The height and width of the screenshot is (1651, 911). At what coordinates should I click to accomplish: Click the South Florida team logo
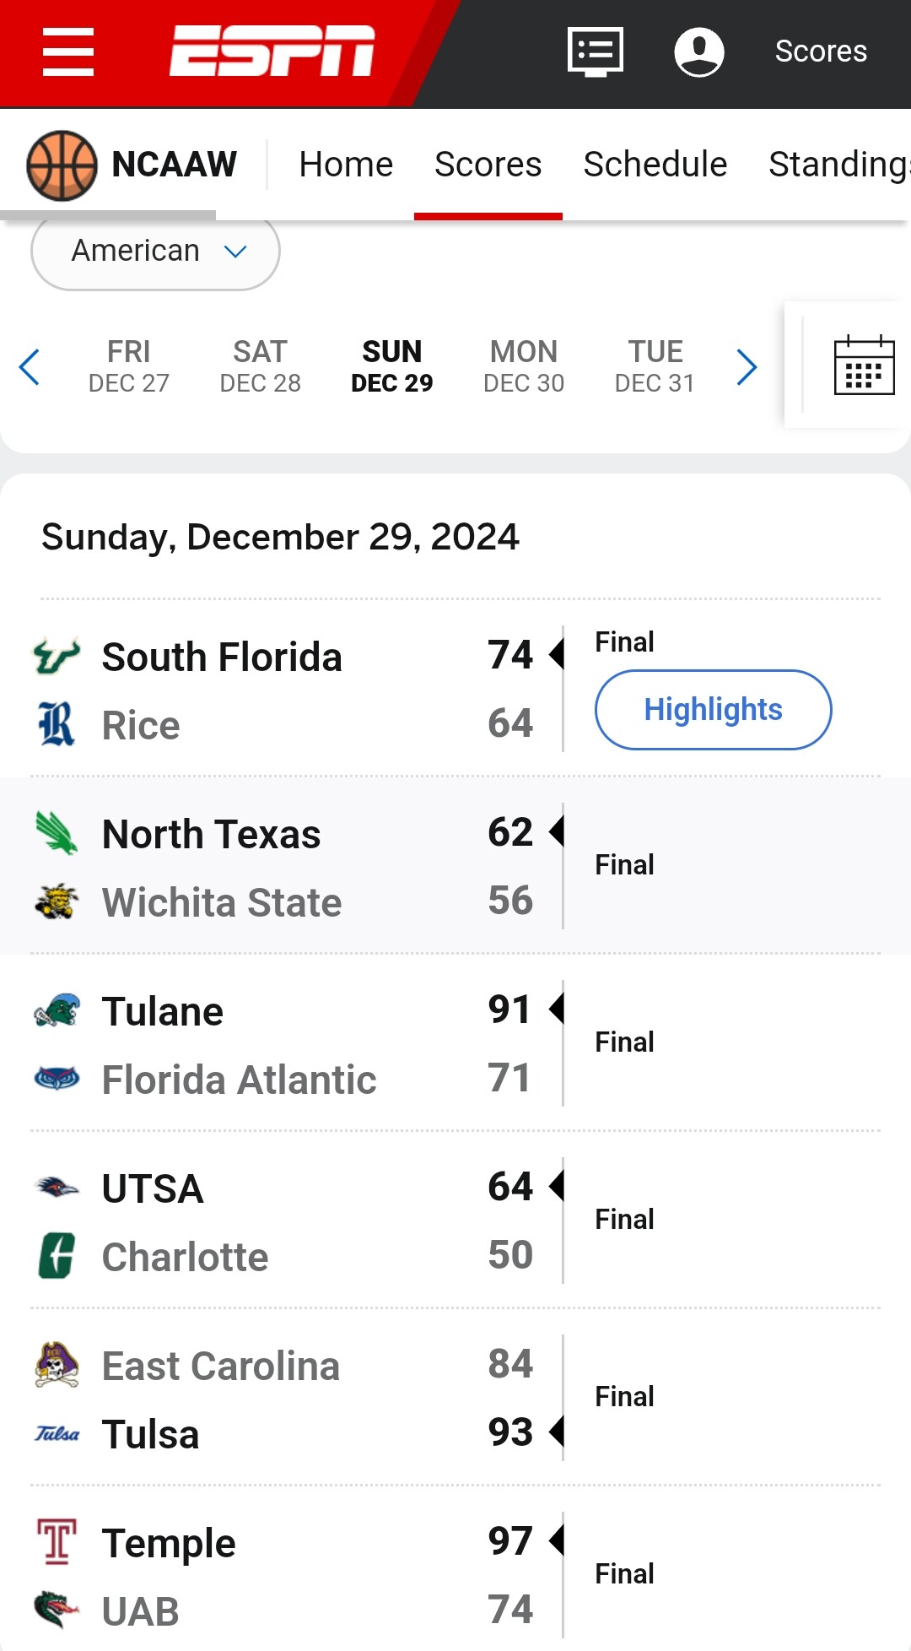point(57,657)
